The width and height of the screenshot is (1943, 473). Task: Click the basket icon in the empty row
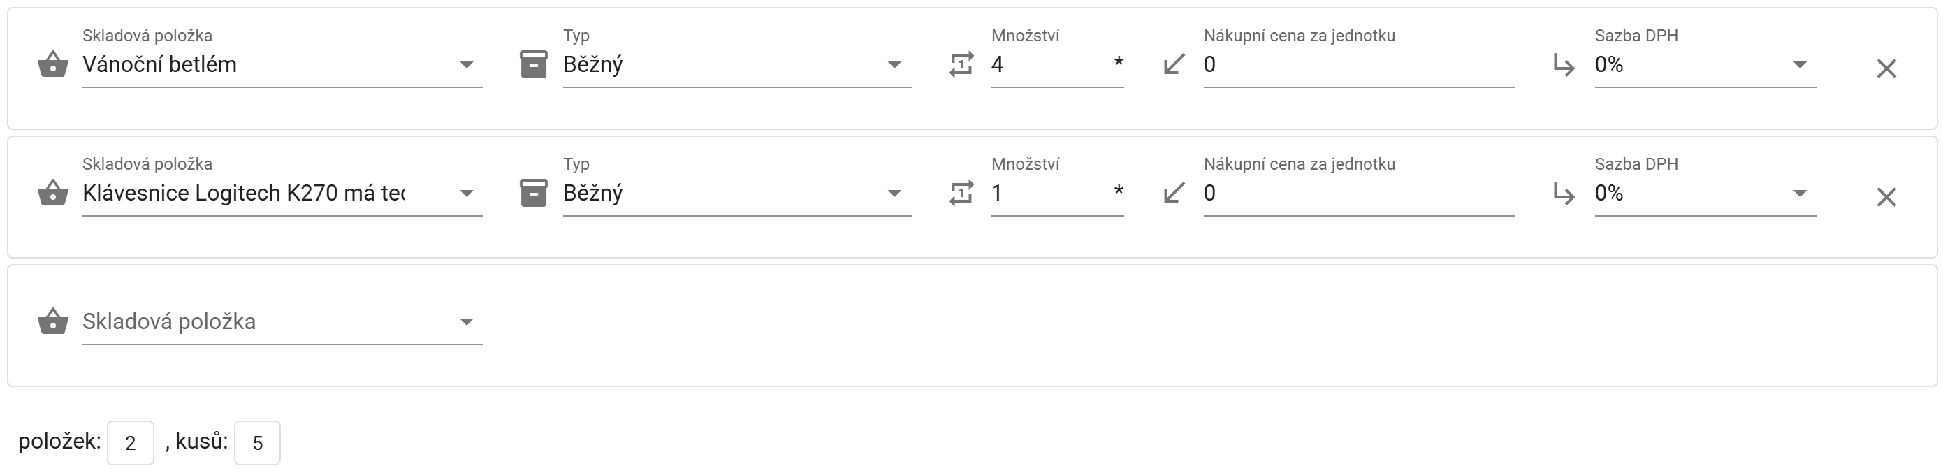click(x=53, y=321)
